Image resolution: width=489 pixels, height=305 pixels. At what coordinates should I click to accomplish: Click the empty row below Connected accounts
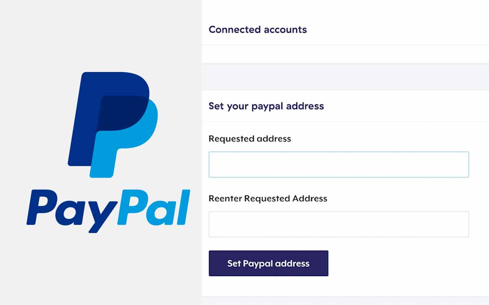(x=346, y=54)
